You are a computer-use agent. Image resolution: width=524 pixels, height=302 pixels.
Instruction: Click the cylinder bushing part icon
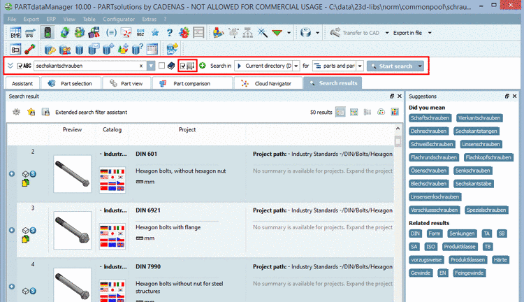[x=305, y=33]
